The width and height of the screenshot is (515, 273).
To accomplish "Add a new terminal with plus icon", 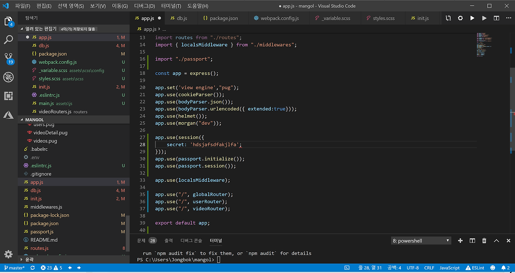I will [x=460, y=240].
